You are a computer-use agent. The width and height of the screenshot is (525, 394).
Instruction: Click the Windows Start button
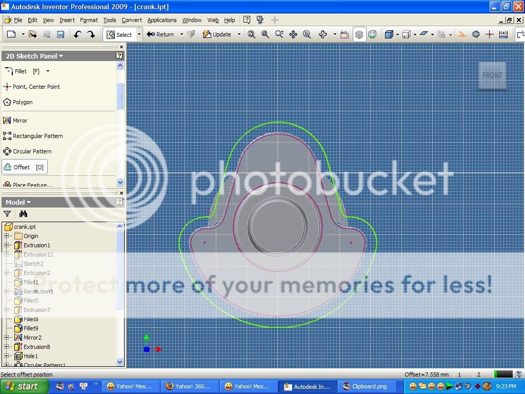(x=23, y=386)
